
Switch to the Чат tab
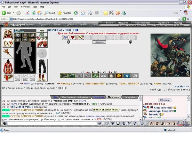coord(55,97)
